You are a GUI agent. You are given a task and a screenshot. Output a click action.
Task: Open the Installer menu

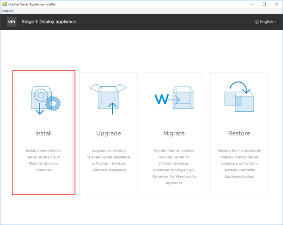coord(8,11)
